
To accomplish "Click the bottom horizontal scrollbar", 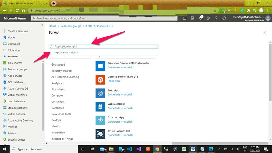I will [x=220, y=143].
